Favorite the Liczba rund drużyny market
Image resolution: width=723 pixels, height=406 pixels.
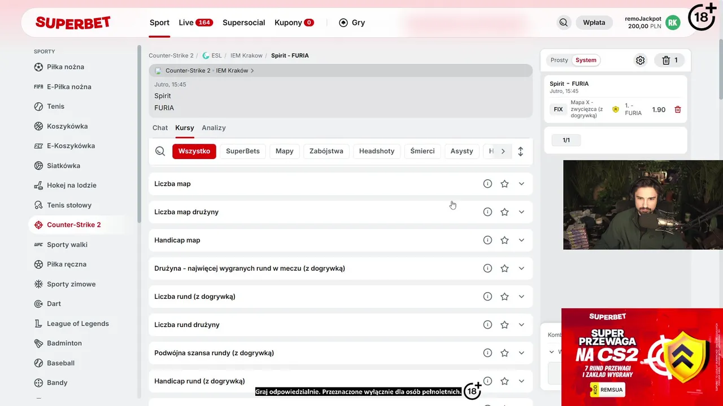tap(504, 325)
